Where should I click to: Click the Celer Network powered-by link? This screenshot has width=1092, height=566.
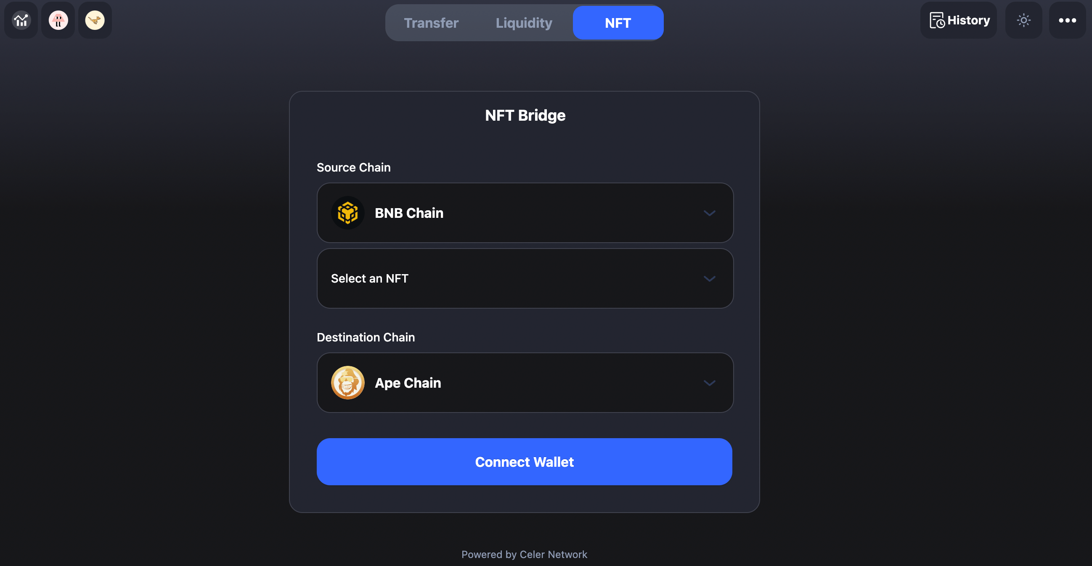[525, 555]
